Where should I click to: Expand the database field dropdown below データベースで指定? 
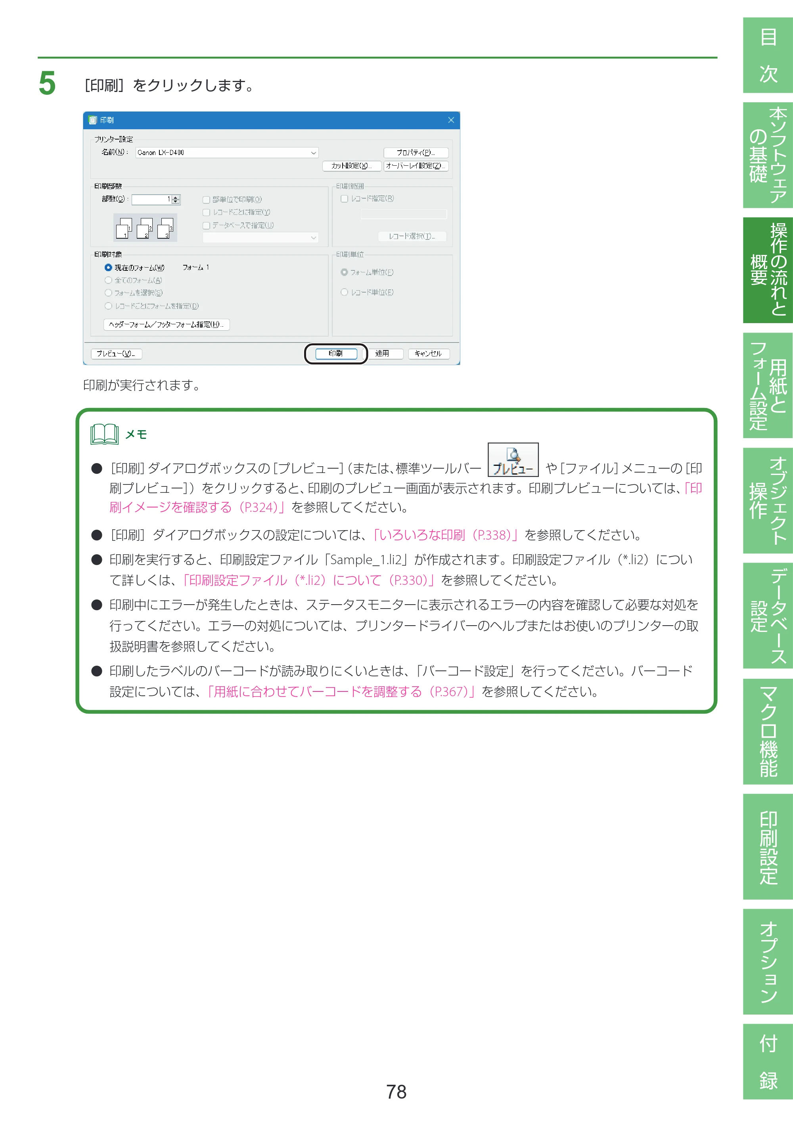(261, 237)
